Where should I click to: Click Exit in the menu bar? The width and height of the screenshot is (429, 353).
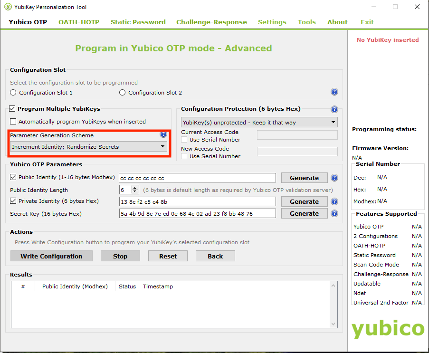(x=367, y=22)
